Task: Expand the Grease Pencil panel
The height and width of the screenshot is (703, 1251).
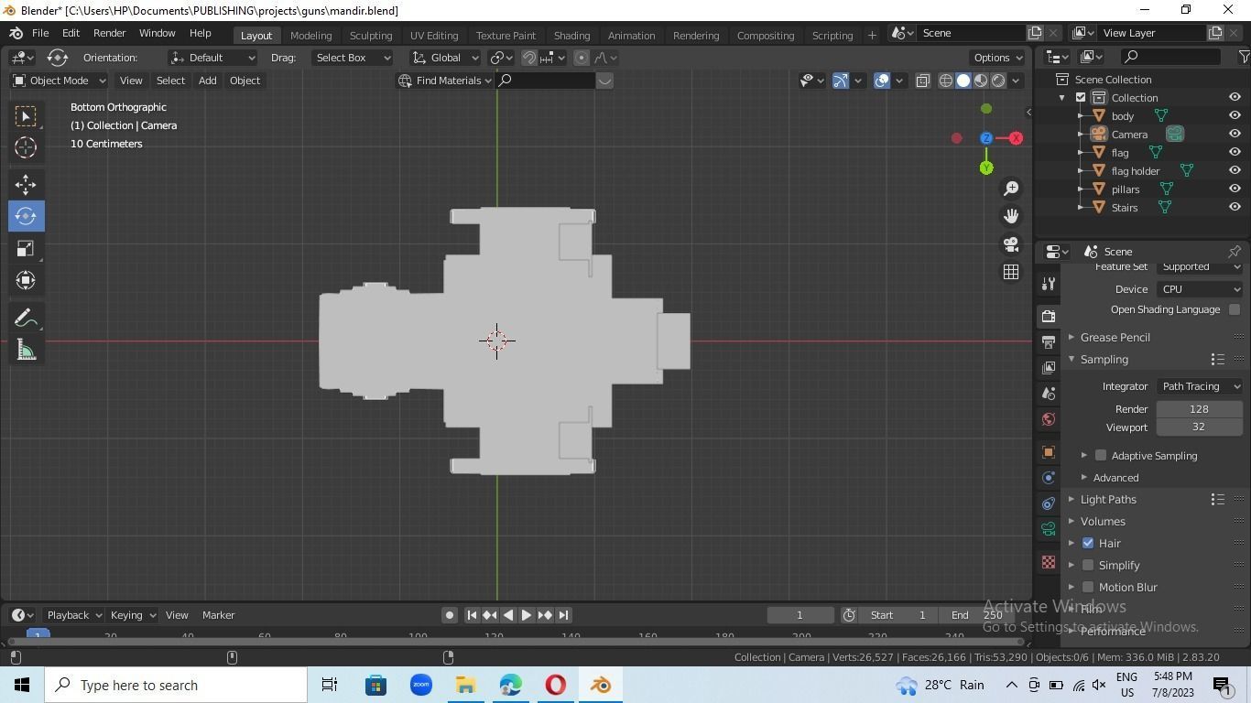Action: click(x=1115, y=338)
